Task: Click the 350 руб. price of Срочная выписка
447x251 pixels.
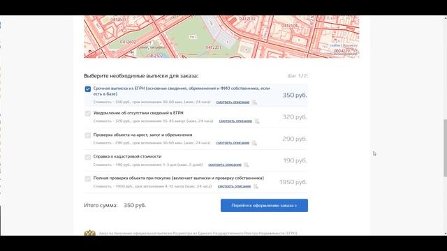Action: coord(295,95)
